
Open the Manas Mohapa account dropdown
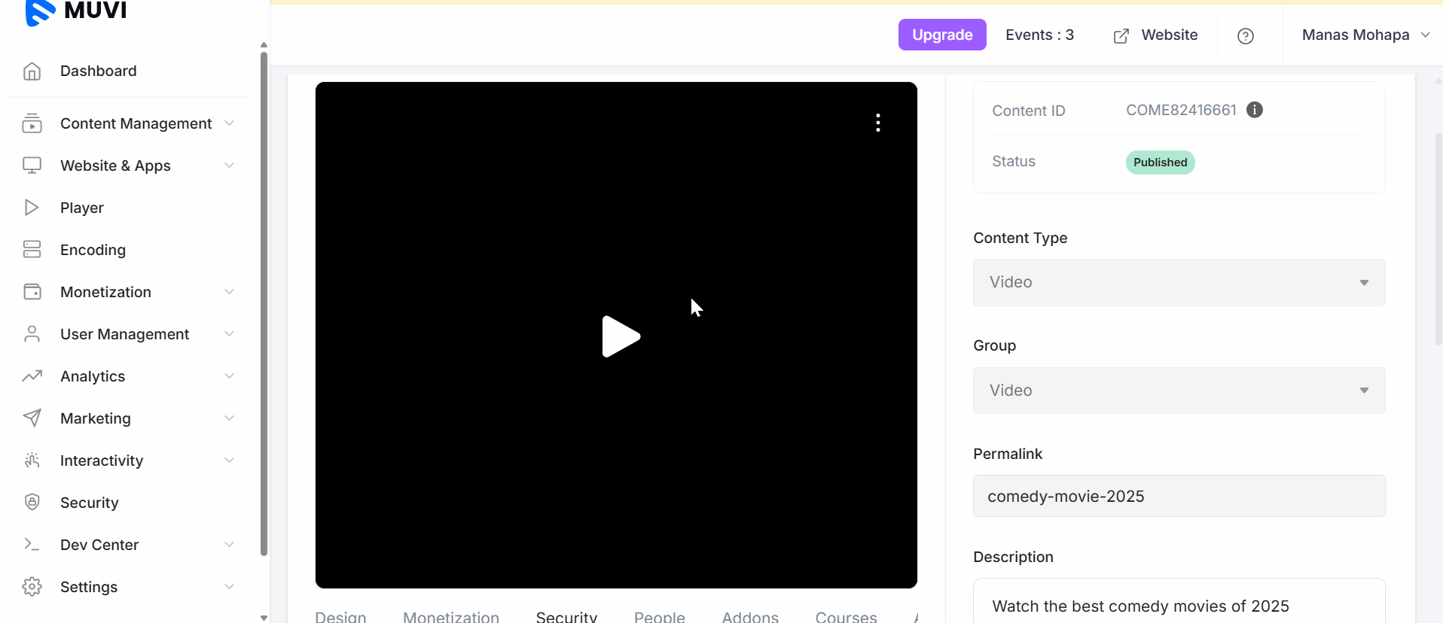coord(1365,35)
